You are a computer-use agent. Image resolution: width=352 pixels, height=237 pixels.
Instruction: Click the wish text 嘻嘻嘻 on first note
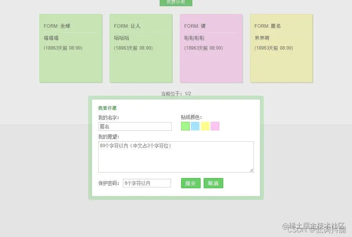click(x=51, y=37)
